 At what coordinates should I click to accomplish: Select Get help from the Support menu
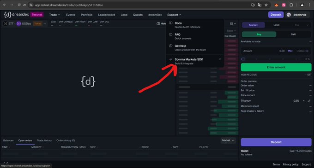(195, 48)
